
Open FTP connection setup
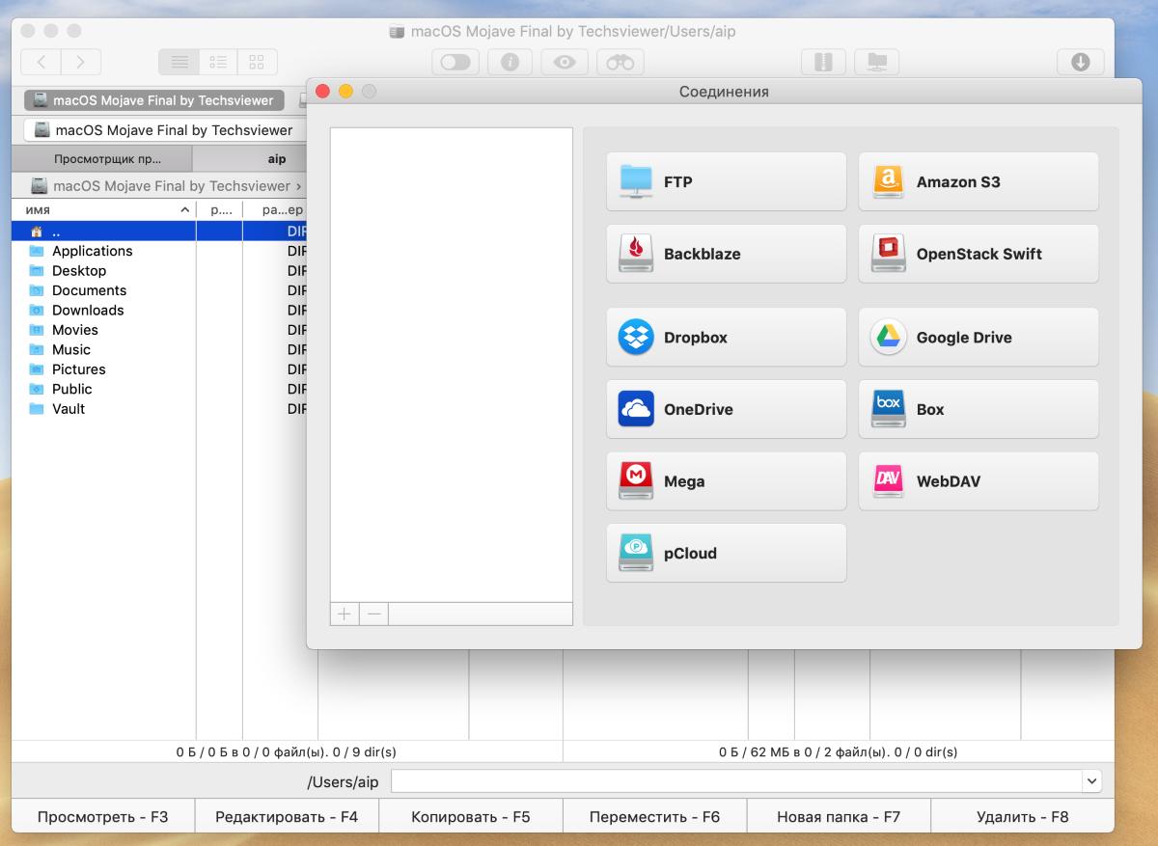click(x=726, y=181)
